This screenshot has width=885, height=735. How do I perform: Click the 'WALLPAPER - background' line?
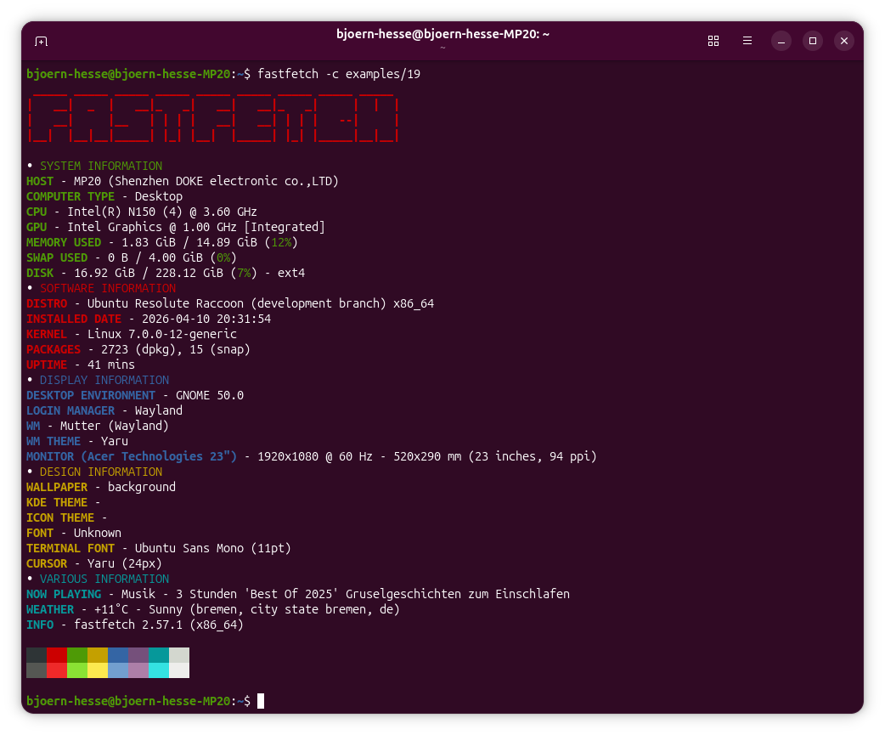(101, 487)
